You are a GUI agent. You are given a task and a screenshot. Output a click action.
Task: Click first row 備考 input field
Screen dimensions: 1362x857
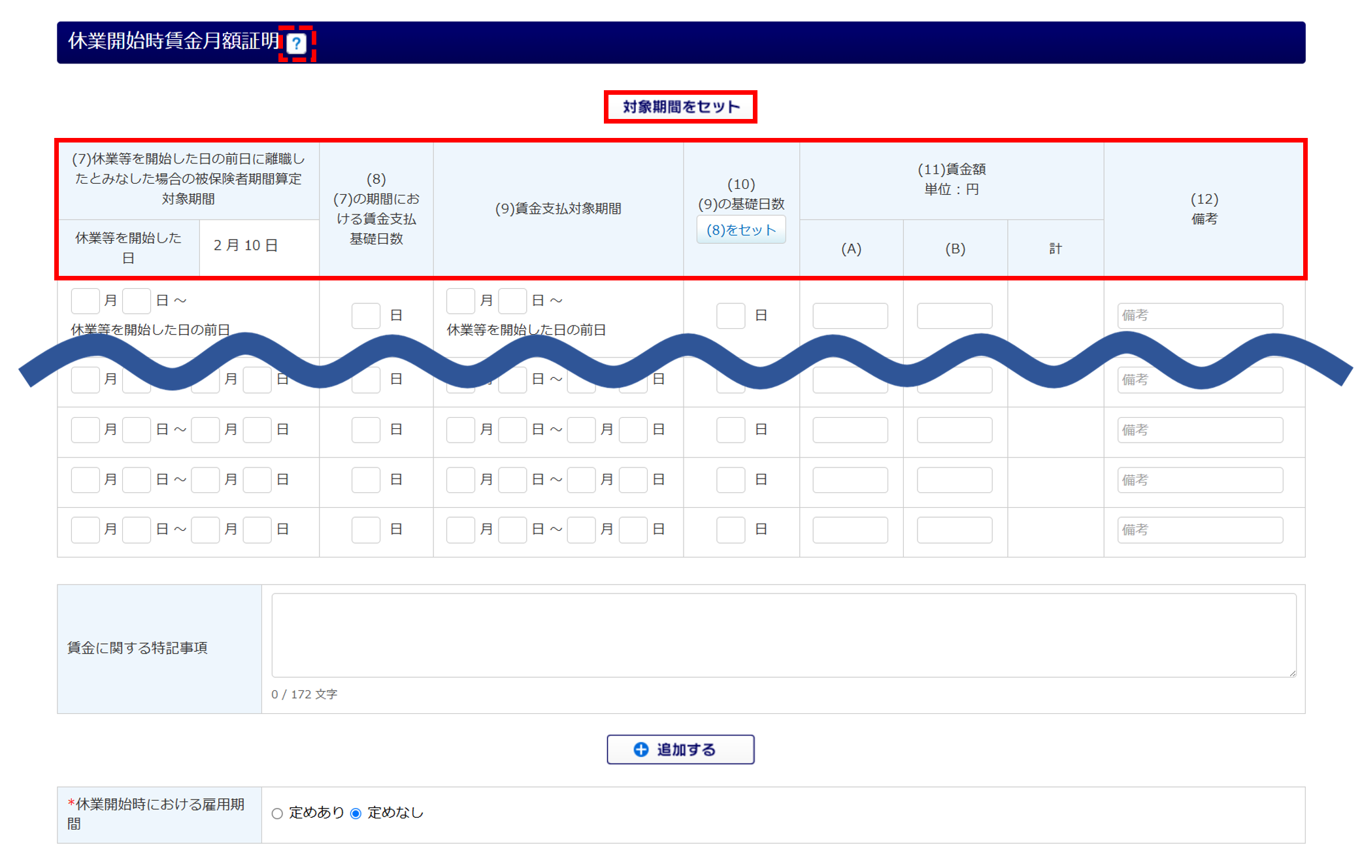pos(1200,315)
